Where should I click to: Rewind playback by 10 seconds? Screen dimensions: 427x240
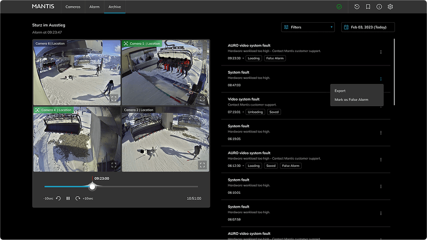[58, 198]
